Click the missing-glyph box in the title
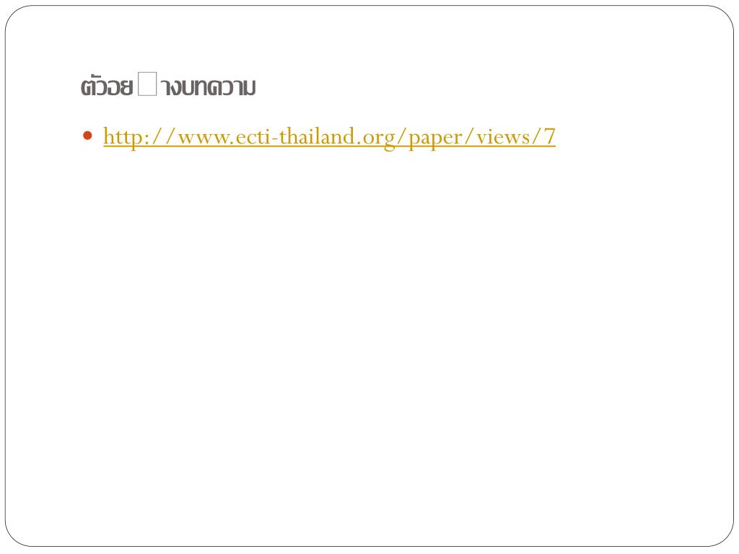 pos(147,84)
